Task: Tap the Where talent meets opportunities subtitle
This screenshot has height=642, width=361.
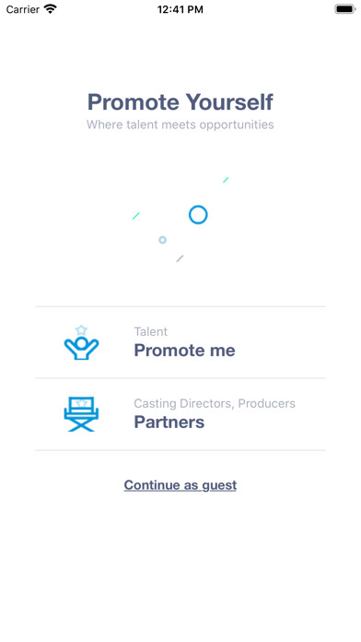Action: pos(180,125)
